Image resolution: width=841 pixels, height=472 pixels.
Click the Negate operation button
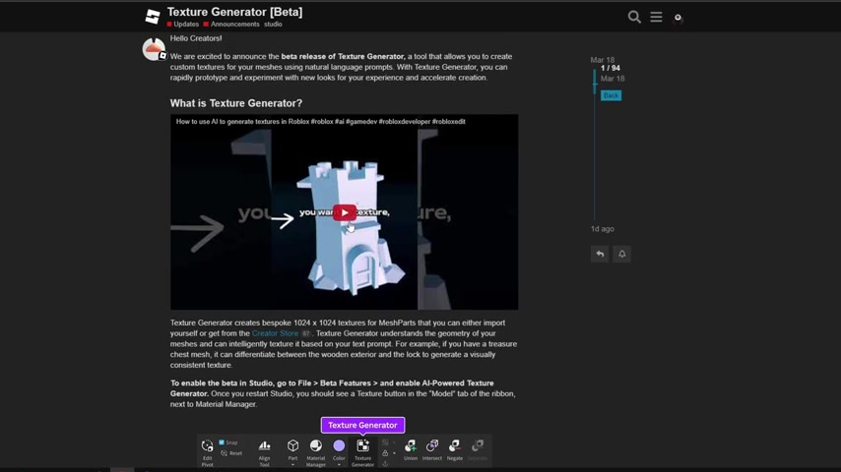454,450
